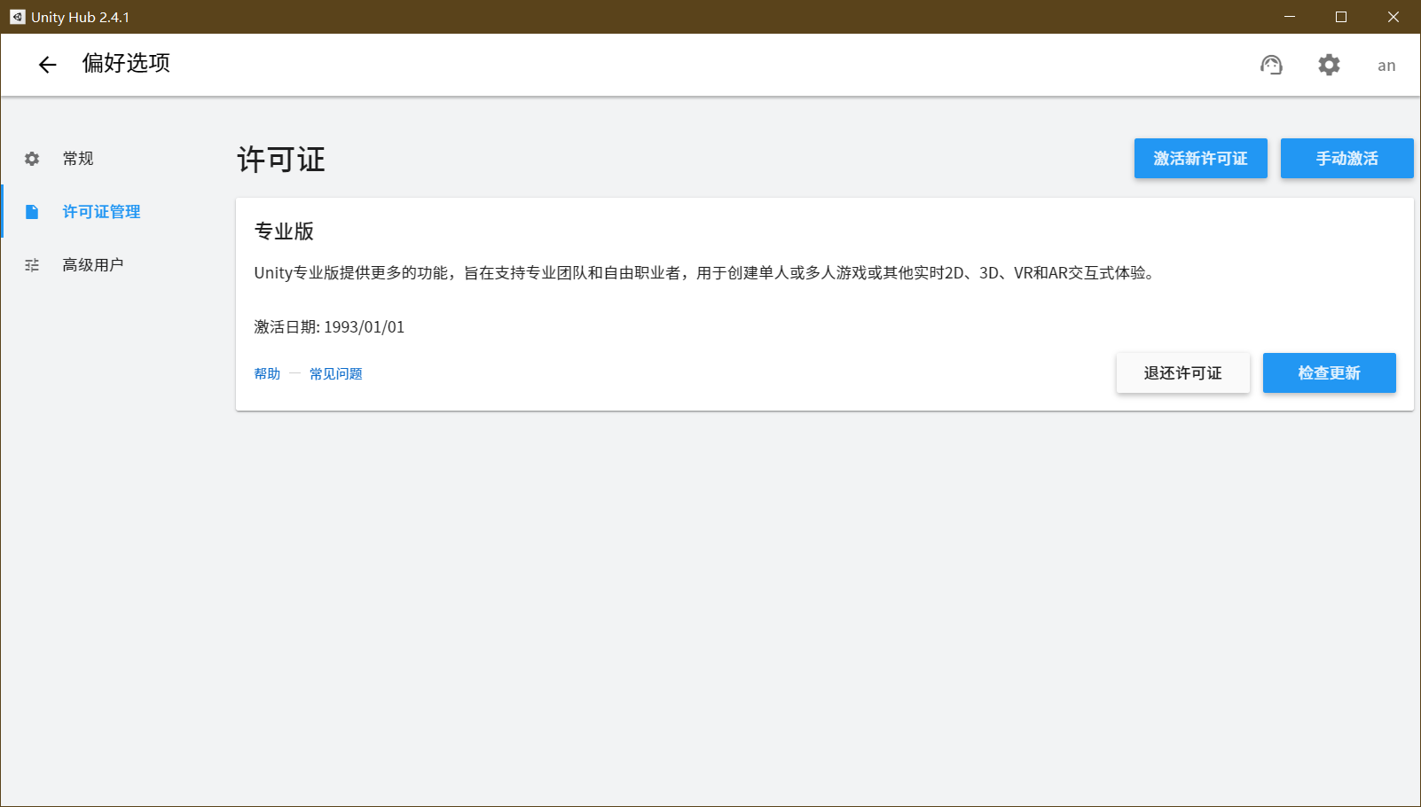This screenshot has width=1421, height=807.
Task: Click the 退还许可证 button
Action: [x=1182, y=373]
